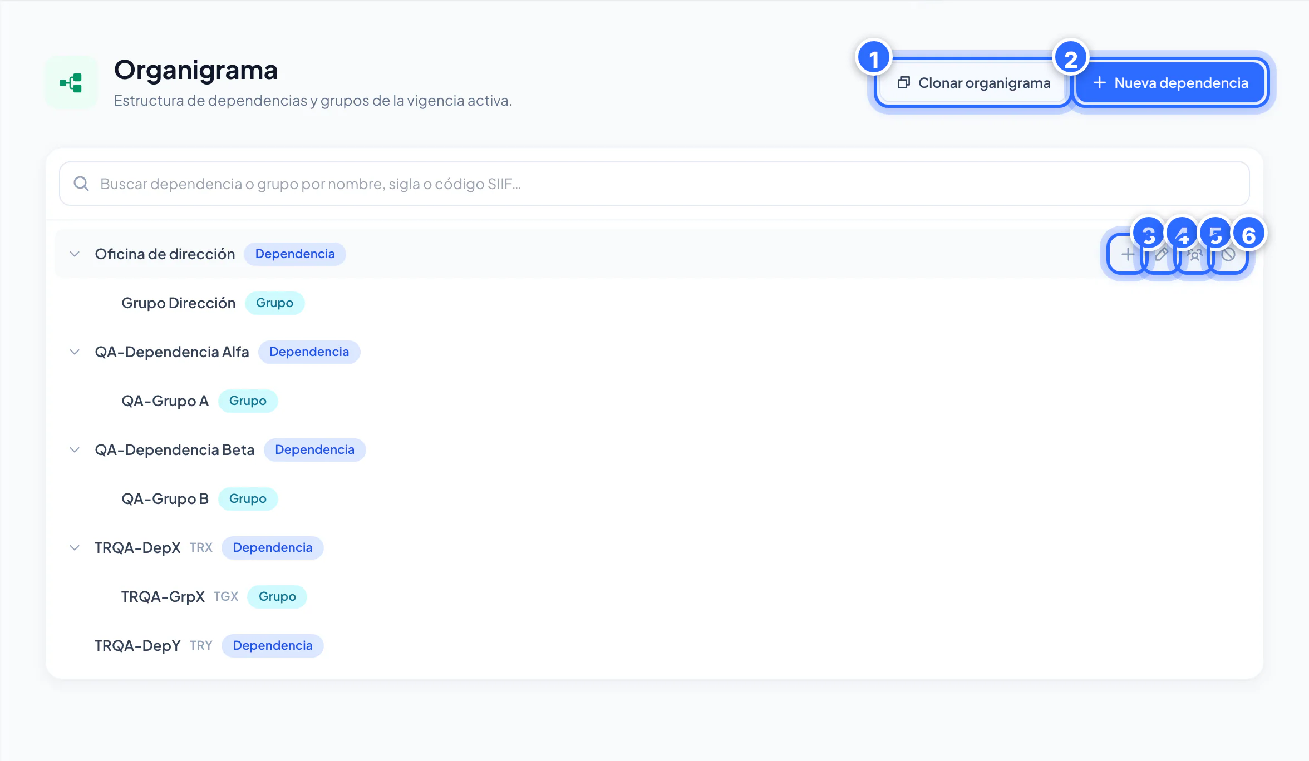Collapse the TRQA-DepX node
Screen dimensions: 1309x761
coord(75,548)
